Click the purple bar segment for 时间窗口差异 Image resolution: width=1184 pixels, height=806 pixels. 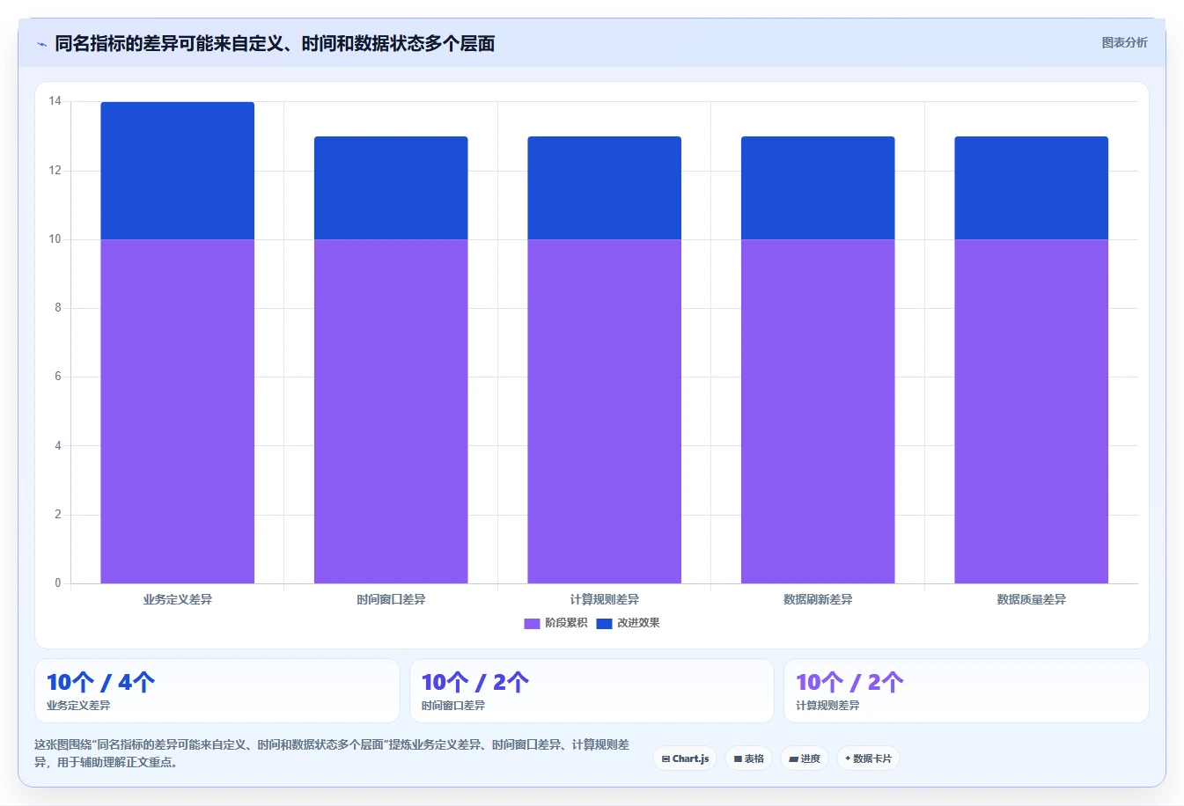point(391,411)
